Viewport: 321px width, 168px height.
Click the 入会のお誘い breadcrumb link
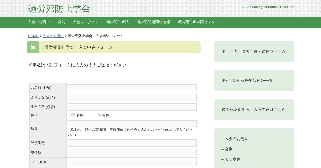coord(53,36)
